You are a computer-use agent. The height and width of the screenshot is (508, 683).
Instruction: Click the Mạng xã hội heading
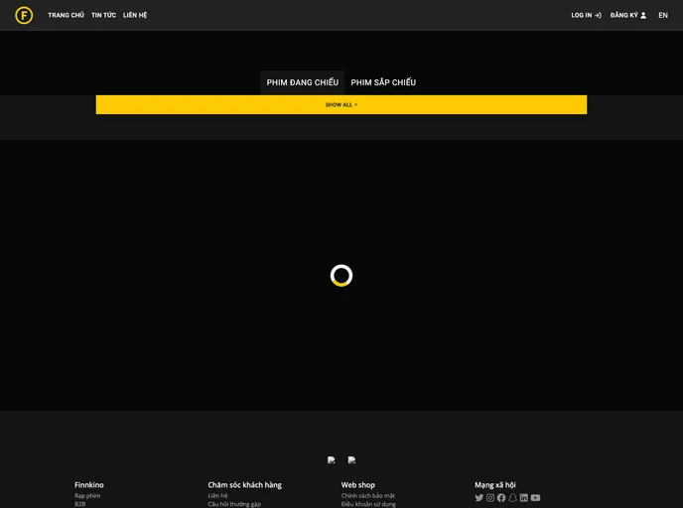coord(495,485)
